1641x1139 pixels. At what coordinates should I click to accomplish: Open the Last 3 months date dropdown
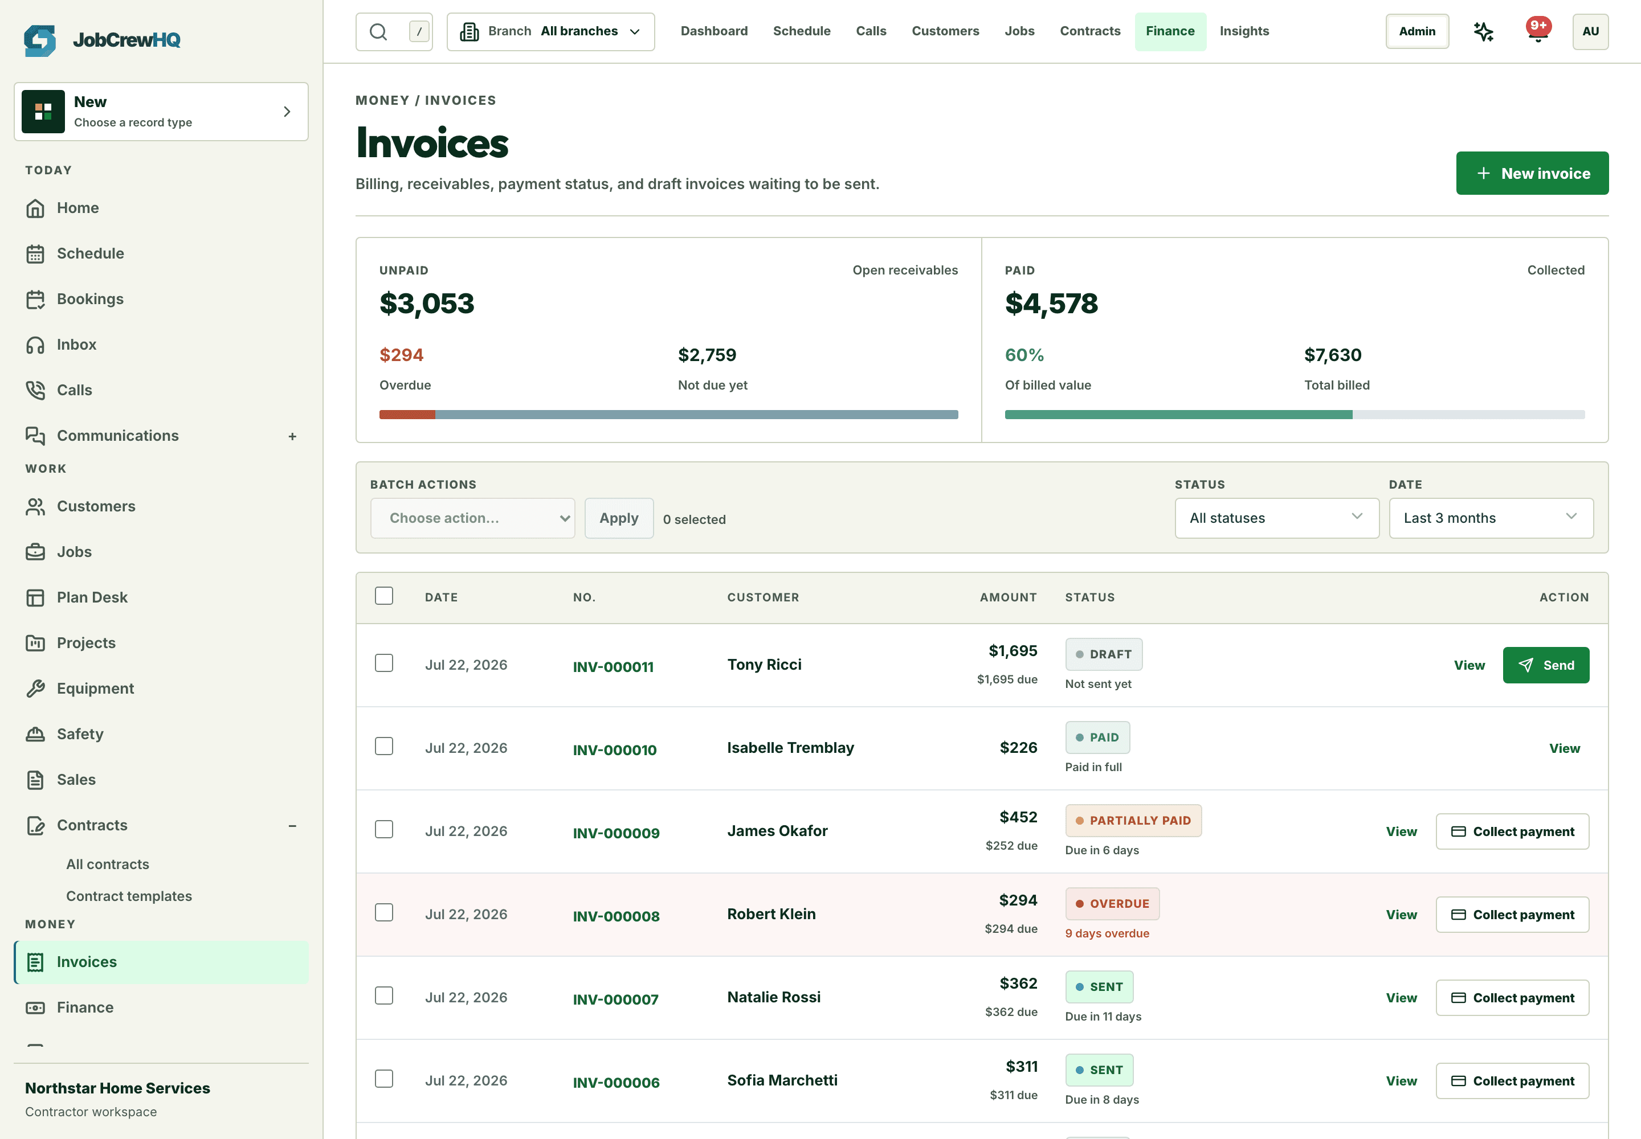tap(1491, 518)
